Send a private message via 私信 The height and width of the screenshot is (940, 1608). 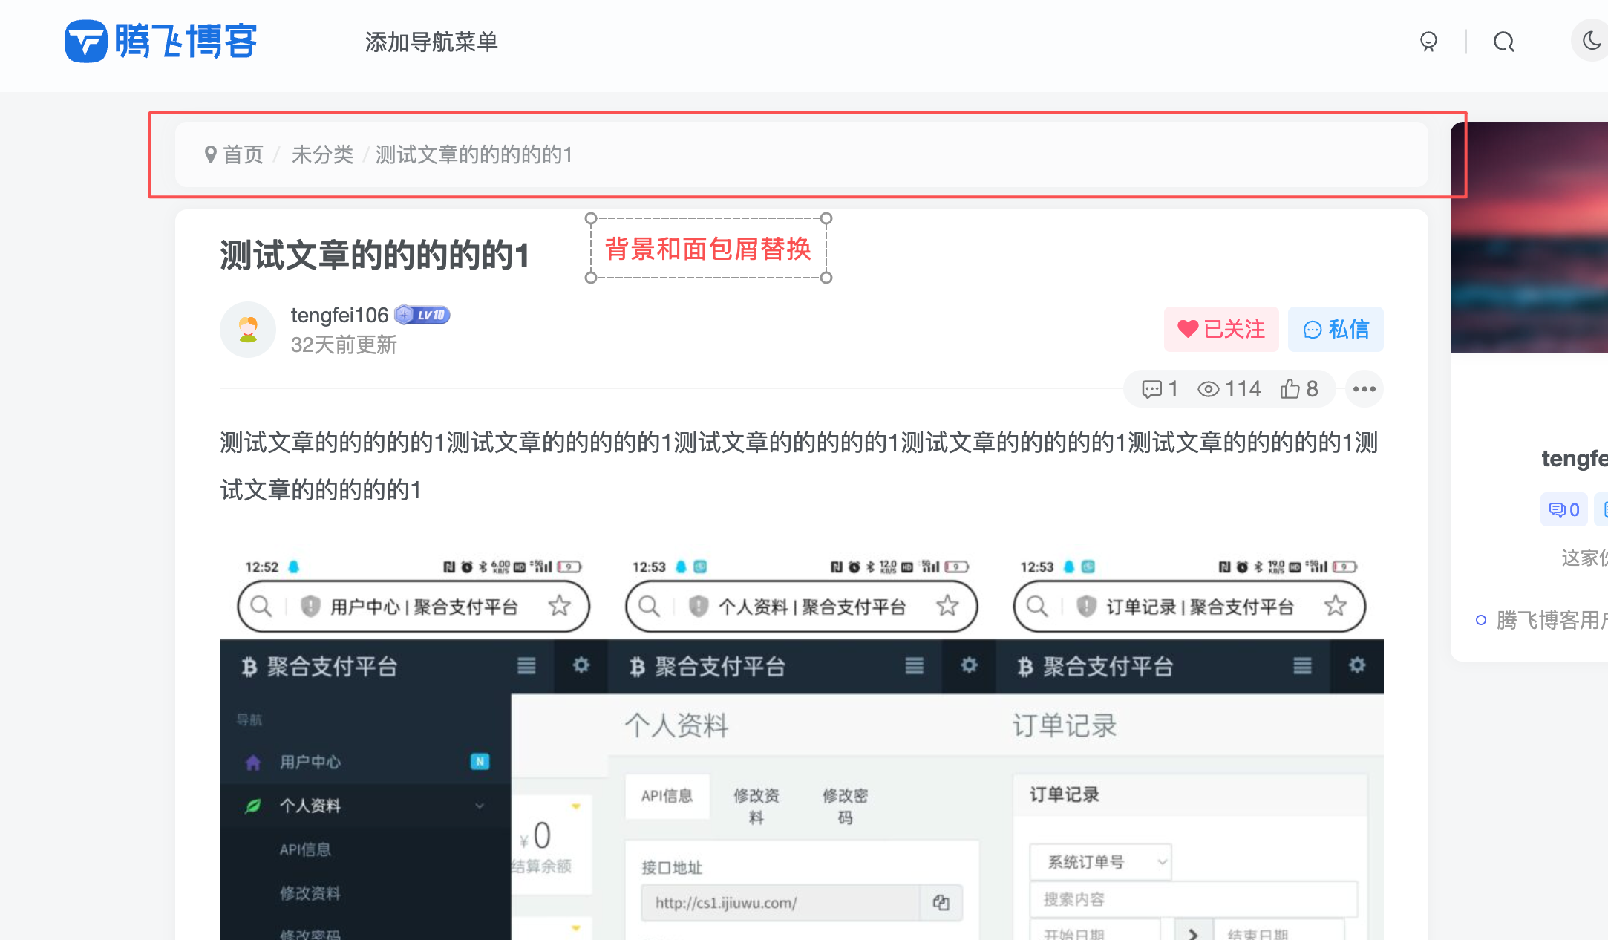coord(1335,329)
